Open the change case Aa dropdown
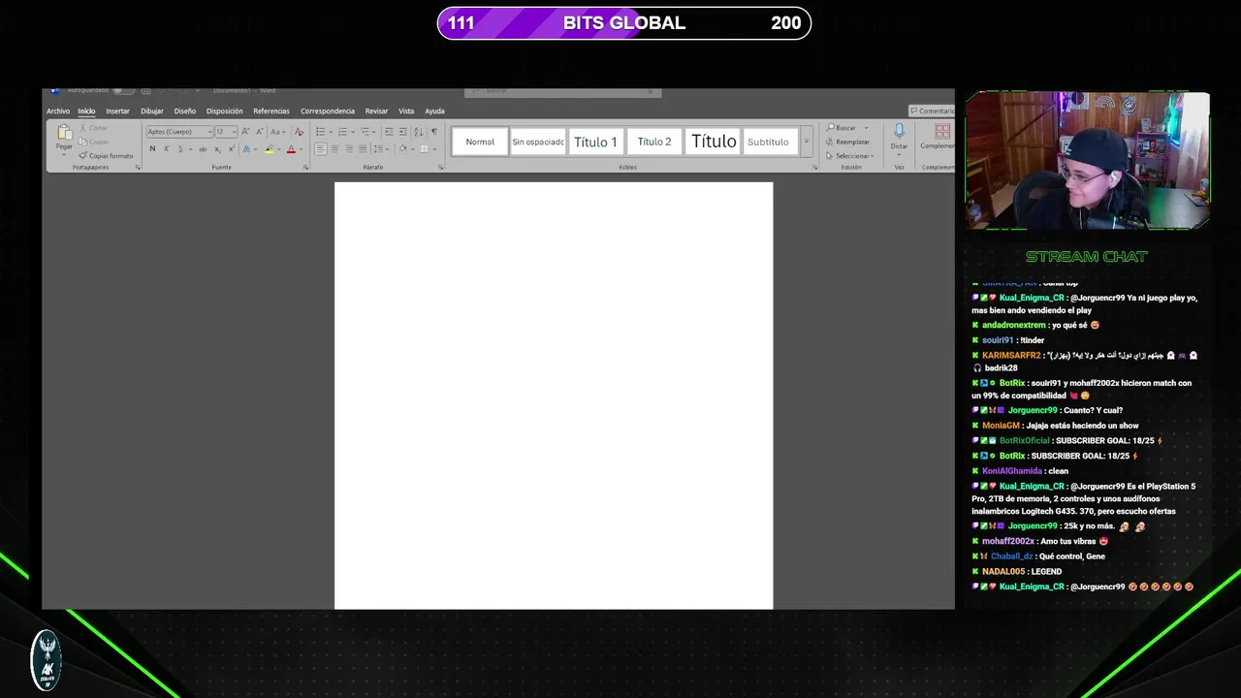1241x698 pixels. 278,131
